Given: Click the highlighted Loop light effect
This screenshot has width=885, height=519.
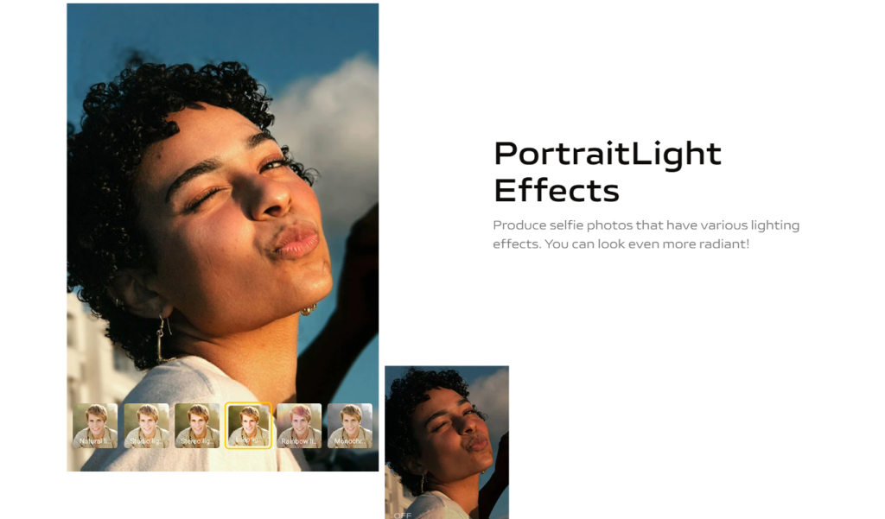Looking at the screenshot, I should [248, 426].
